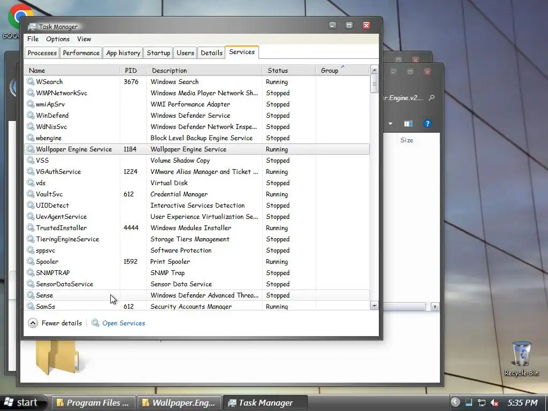Screen dimensions: 548x411
Task: Select the SamSs service row
Action: pos(197,306)
